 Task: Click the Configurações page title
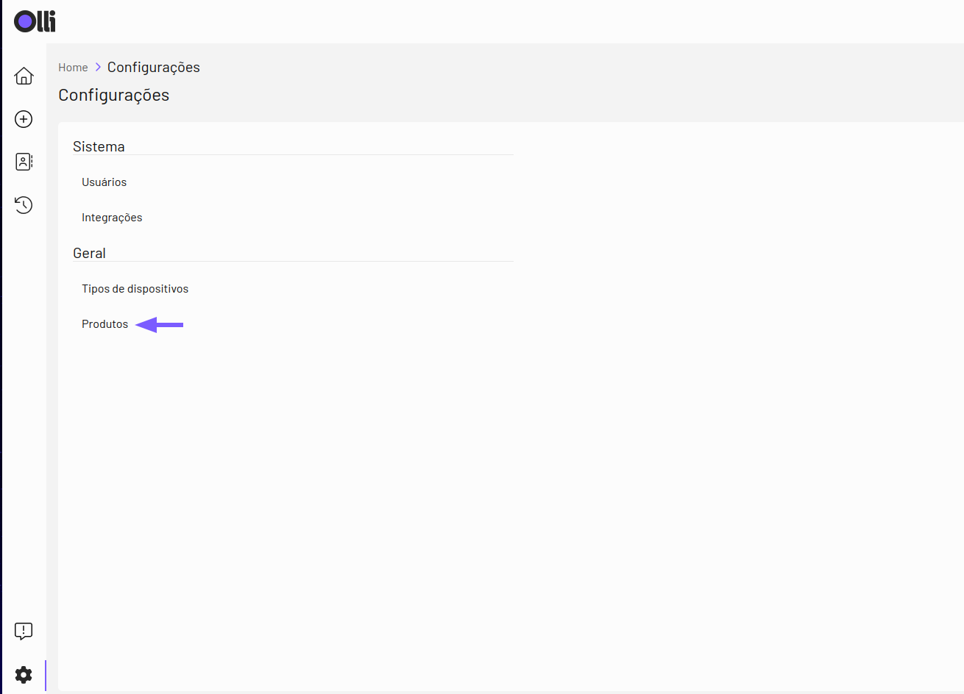[x=114, y=95]
